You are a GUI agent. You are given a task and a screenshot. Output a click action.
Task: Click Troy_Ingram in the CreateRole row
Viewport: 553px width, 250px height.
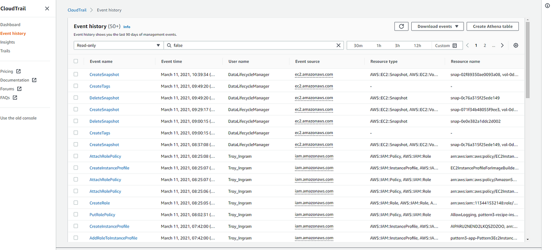click(x=240, y=203)
